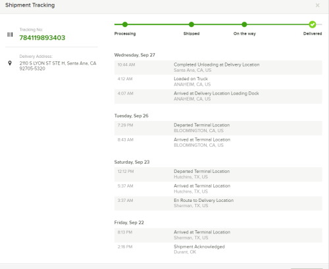Click the Delivered checkmark icon
Image resolution: width=329 pixels, height=269 pixels.
tap(313, 24)
